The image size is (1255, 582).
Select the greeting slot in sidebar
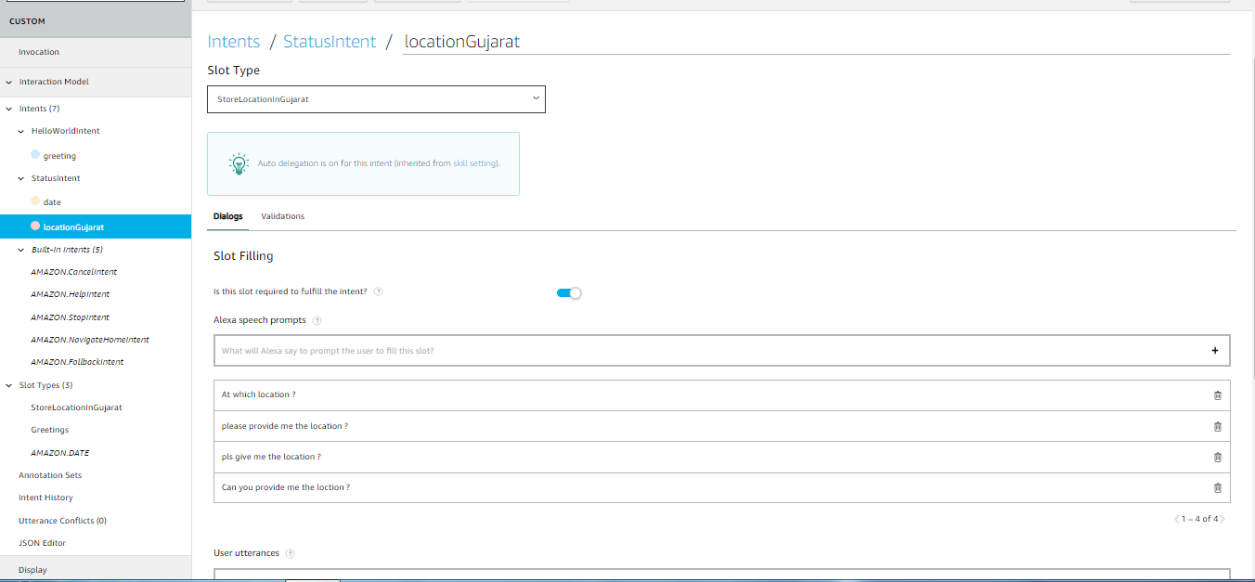pos(59,156)
